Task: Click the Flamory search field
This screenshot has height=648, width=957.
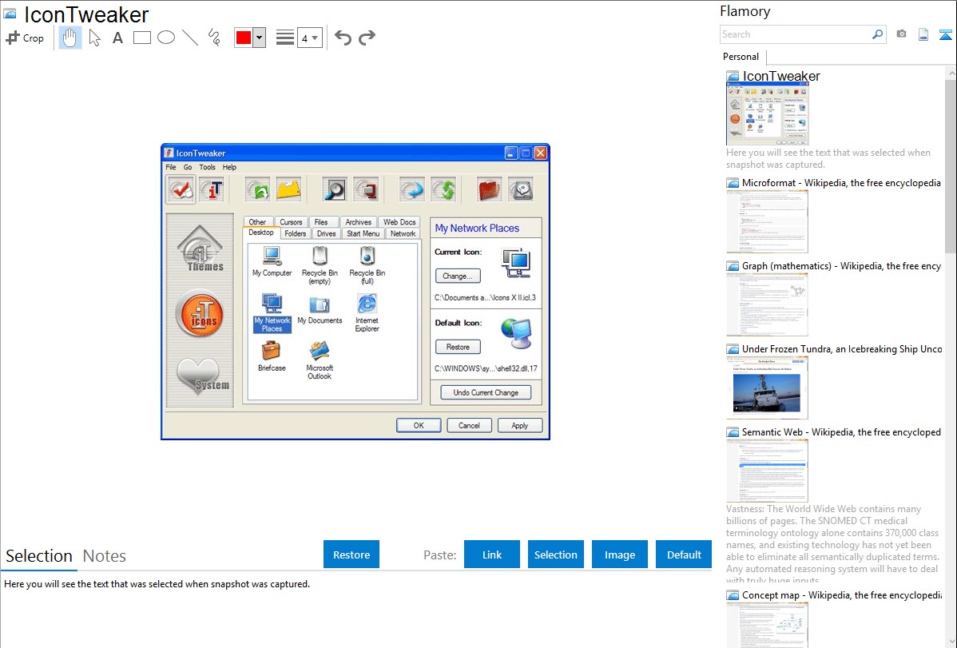Action: coord(795,34)
